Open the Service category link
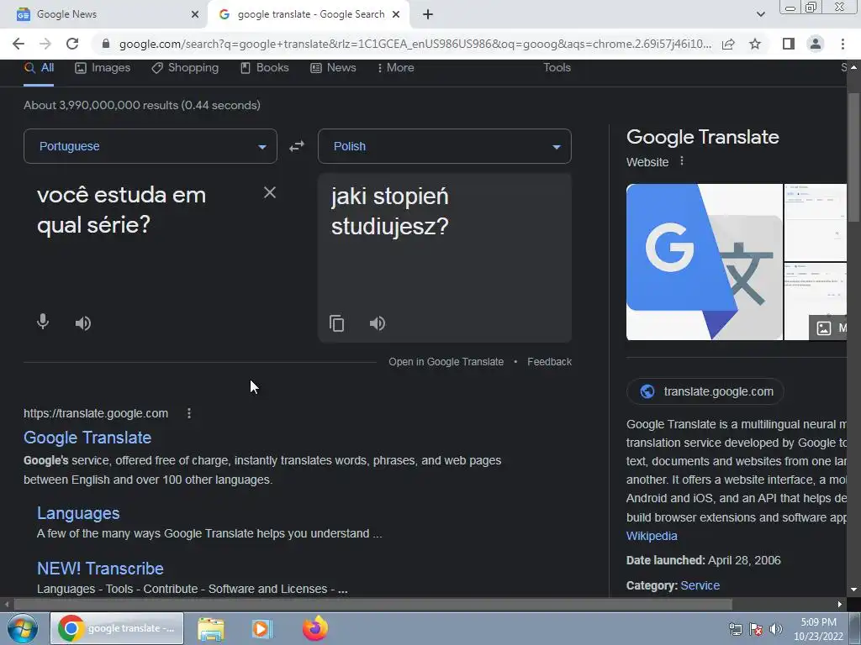This screenshot has width=861, height=645. click(700, 585)
